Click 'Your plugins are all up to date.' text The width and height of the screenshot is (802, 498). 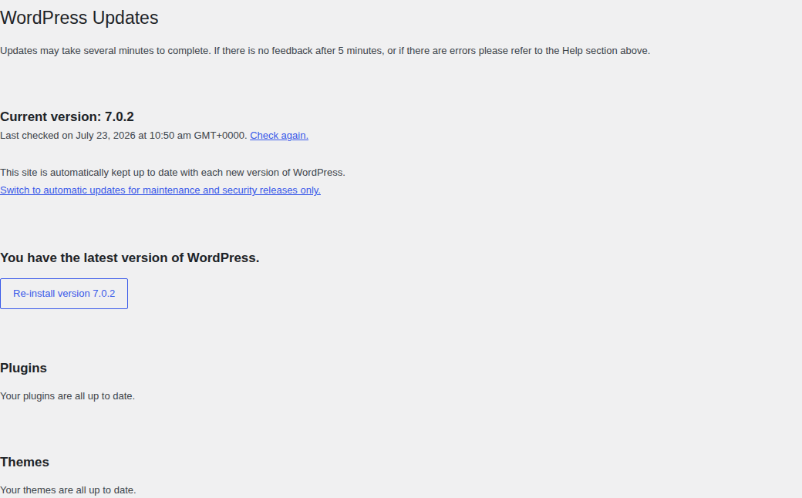click(x=68, y=396)
